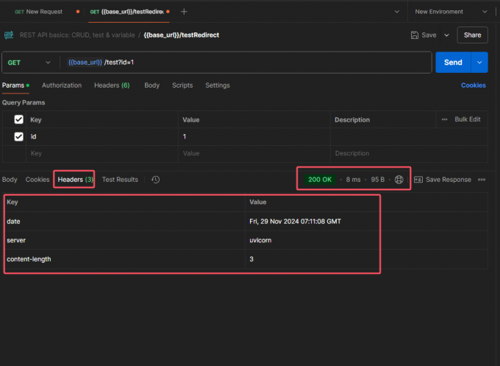This screenshot has height=366, width=500.
Task: Open the Authorization tab
Action: [x=62, y=85]
